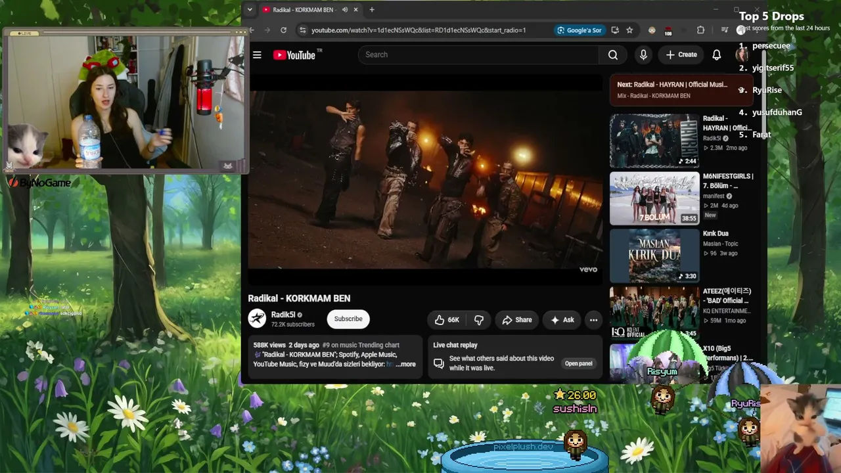
Task: Click the video player to pause
Action: point(424,180)
